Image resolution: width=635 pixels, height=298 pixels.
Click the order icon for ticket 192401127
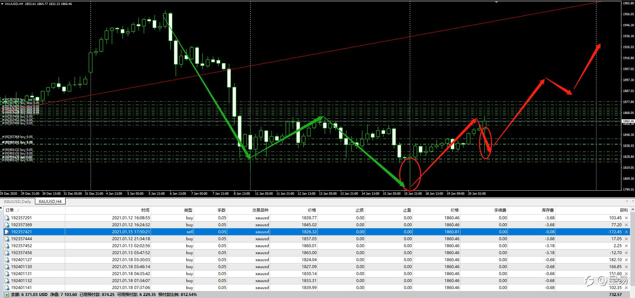[7, 260]
